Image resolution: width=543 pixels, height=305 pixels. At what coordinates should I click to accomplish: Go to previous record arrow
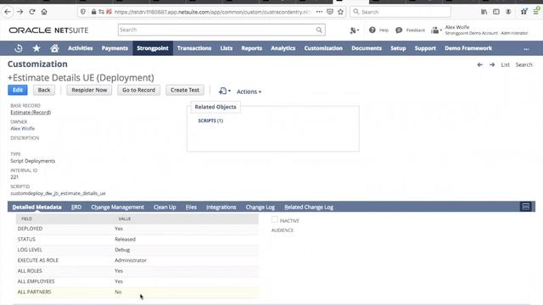click(x=479, y=64)
